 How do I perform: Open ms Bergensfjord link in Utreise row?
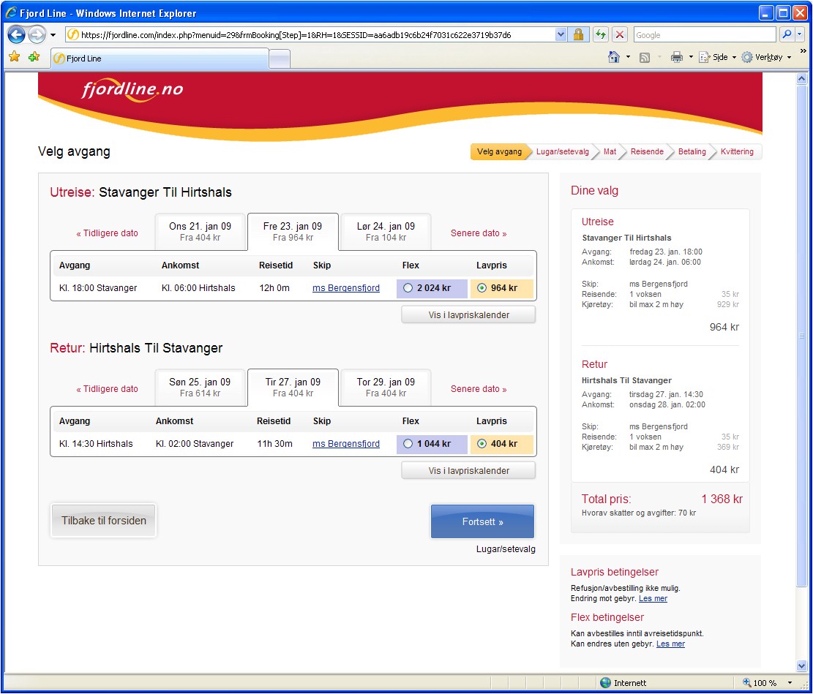point(346,287)
